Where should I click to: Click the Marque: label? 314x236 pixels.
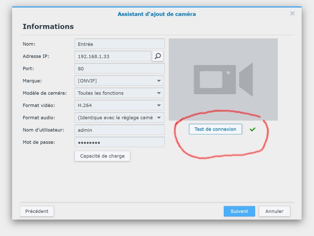coord(32,81)
